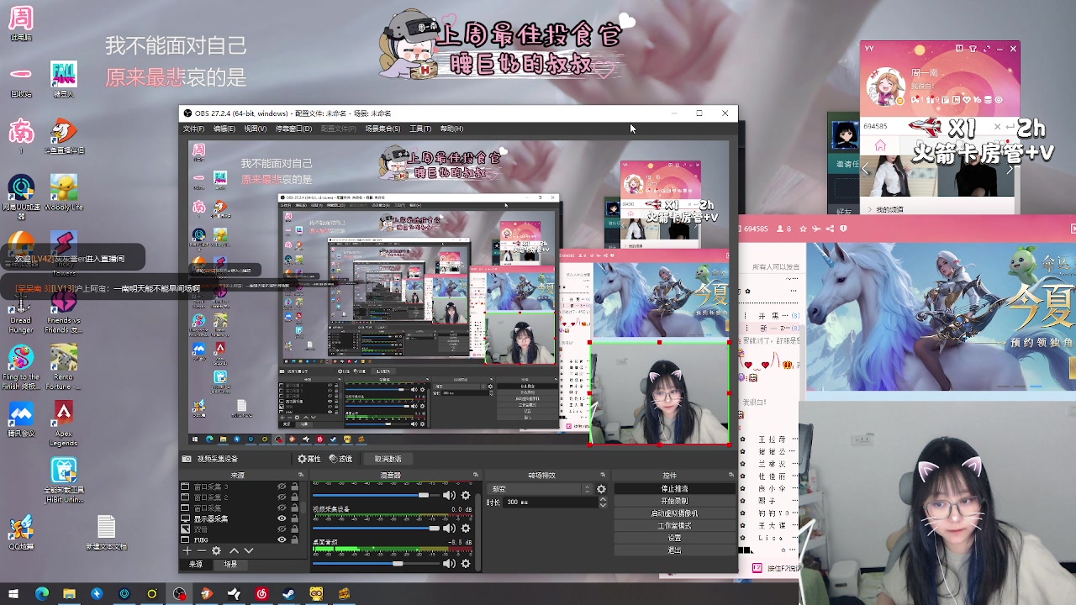
Task: Click 启动虚拟摄像机 virtual camera button
Action: point(674,513)
